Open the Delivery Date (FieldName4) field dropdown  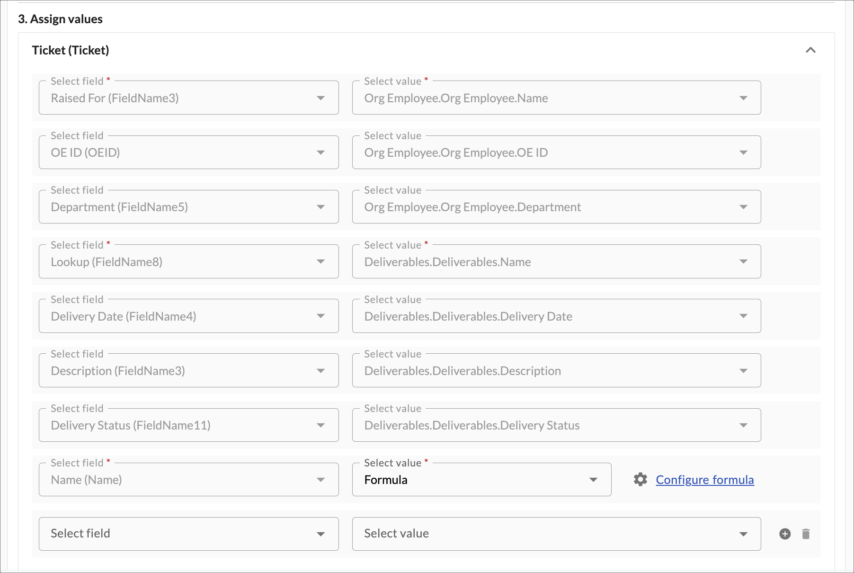coord(188,316)
